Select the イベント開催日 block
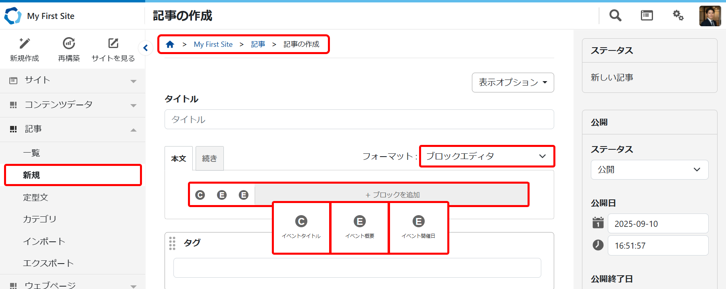Viewport: 726px width, 289px height. point(418,228)
